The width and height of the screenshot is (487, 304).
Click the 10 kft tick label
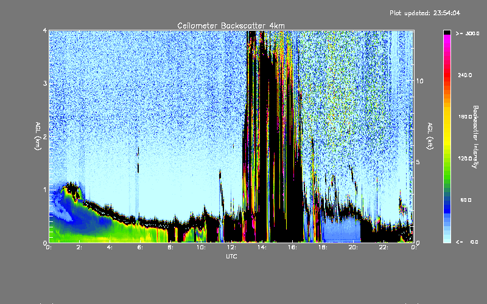click(x=419, y=81)
